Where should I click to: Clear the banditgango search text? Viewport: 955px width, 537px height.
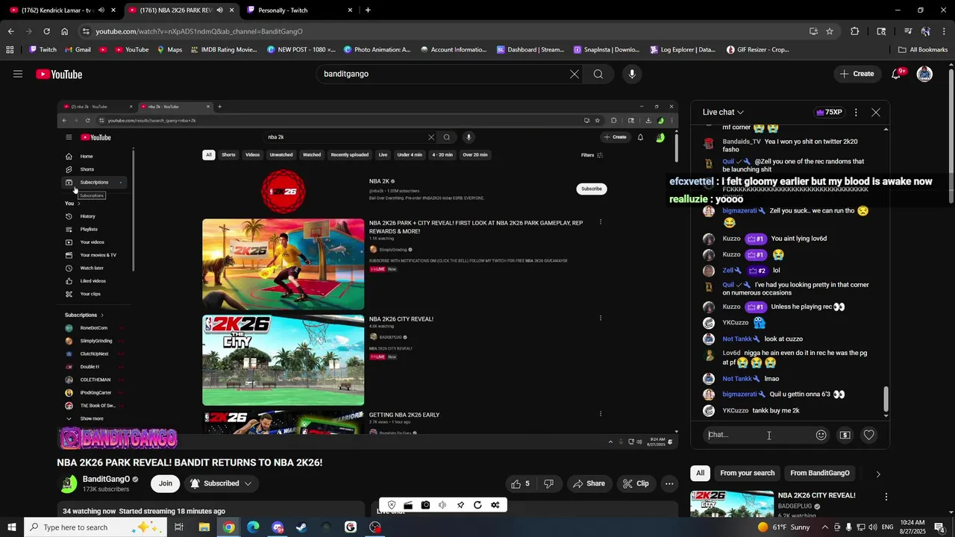coord(574,74)
